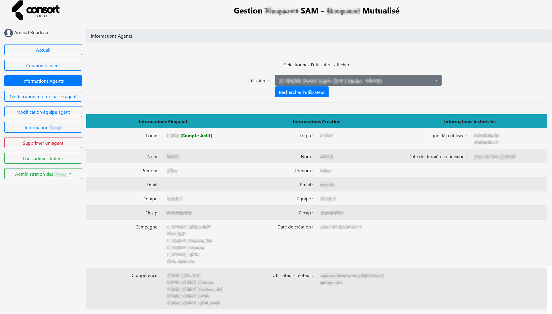Click the Informations Création column header
The image size is (552, 314).
click(317, 121)
